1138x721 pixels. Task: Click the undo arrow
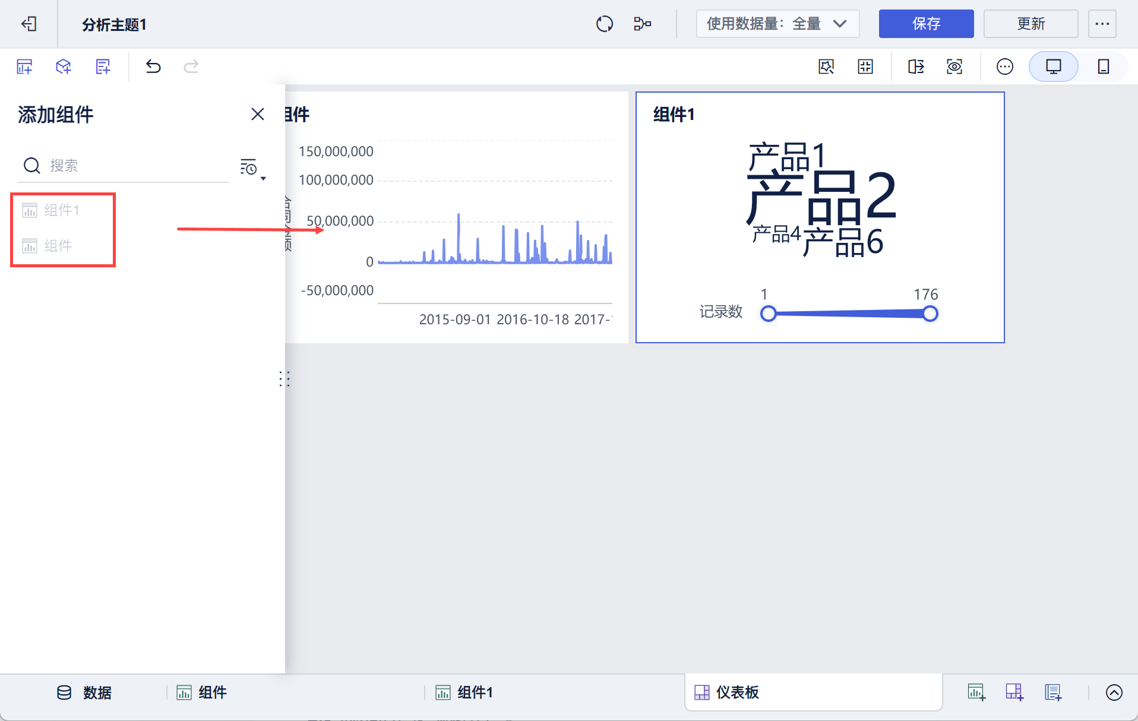153,67
